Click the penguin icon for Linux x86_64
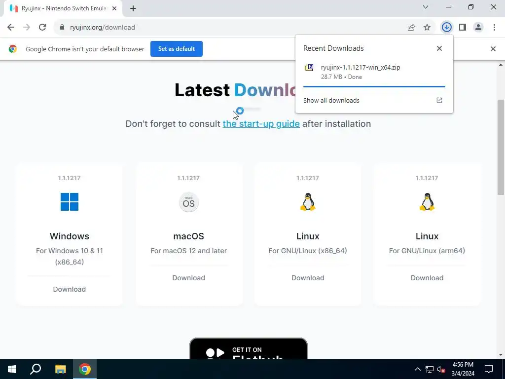The image size is (505, 379). tap(308, 202)
